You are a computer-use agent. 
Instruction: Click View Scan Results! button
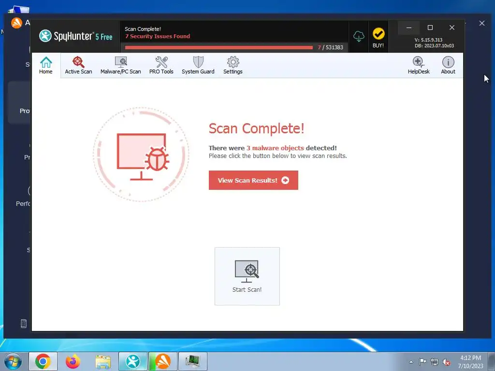click(x=253, y=180)
